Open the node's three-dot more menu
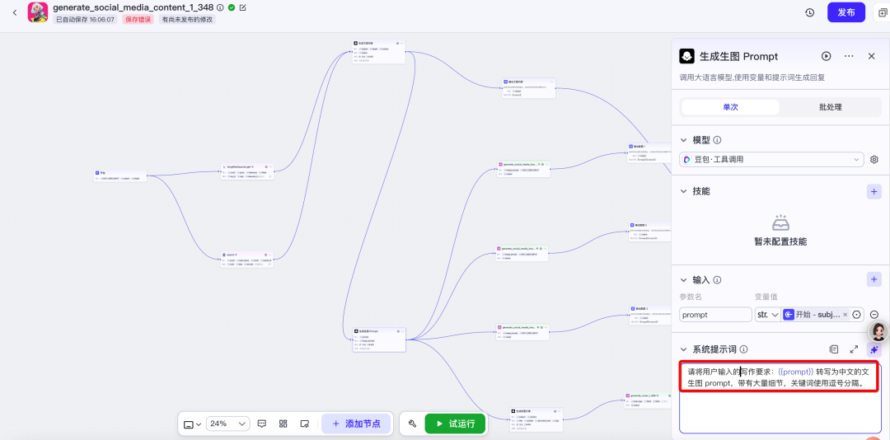The width and height of the screenshot is (890, 440). point(849,56)
